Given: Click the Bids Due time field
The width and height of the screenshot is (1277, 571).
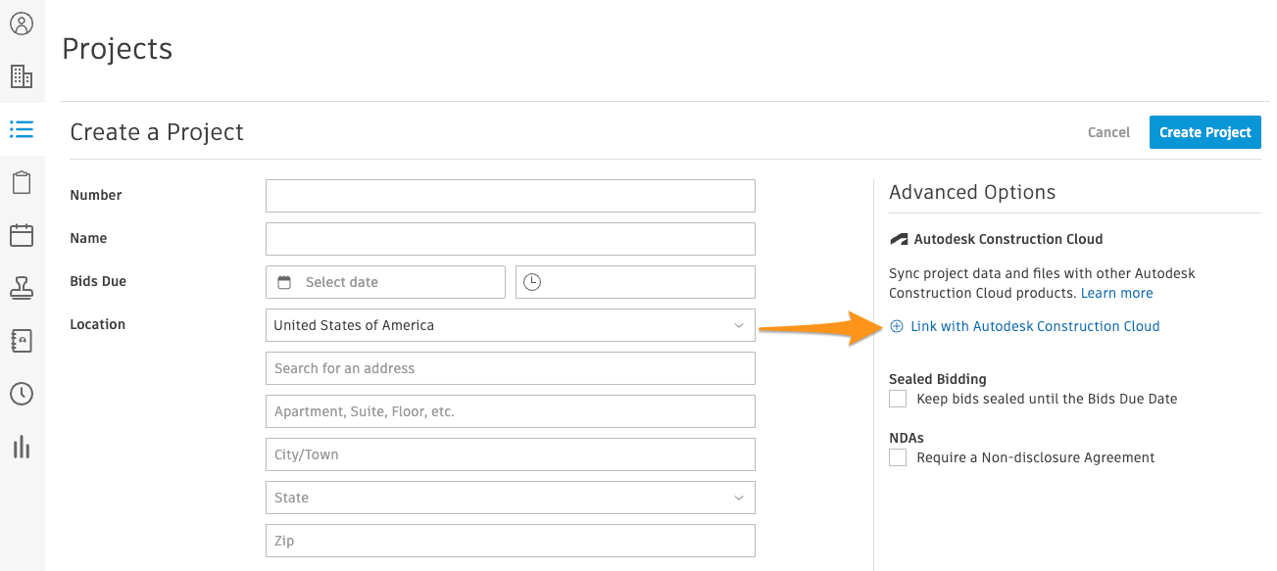Looking at the screenshot, I should click(x=635, y=282).
